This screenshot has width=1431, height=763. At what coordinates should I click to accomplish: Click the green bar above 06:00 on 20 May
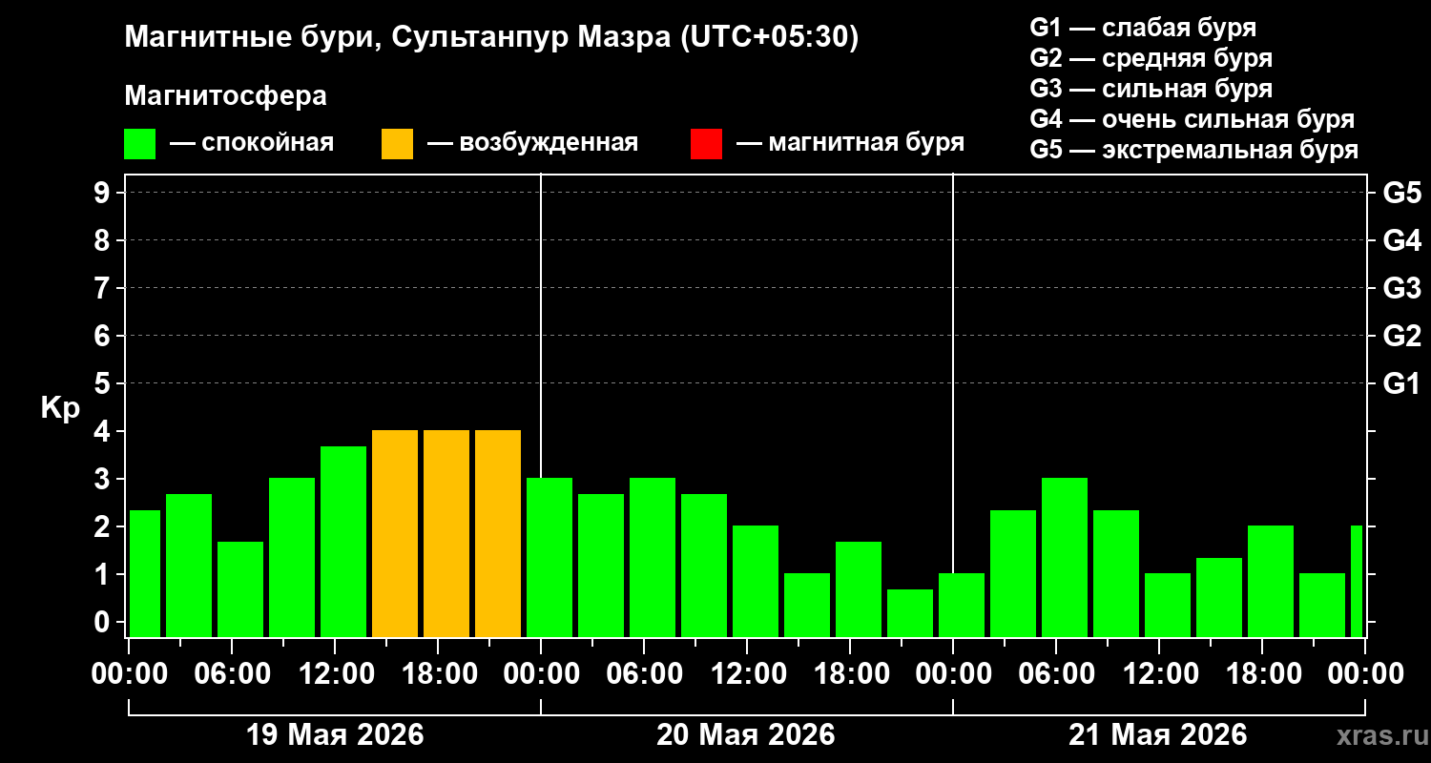coord(653,557)
